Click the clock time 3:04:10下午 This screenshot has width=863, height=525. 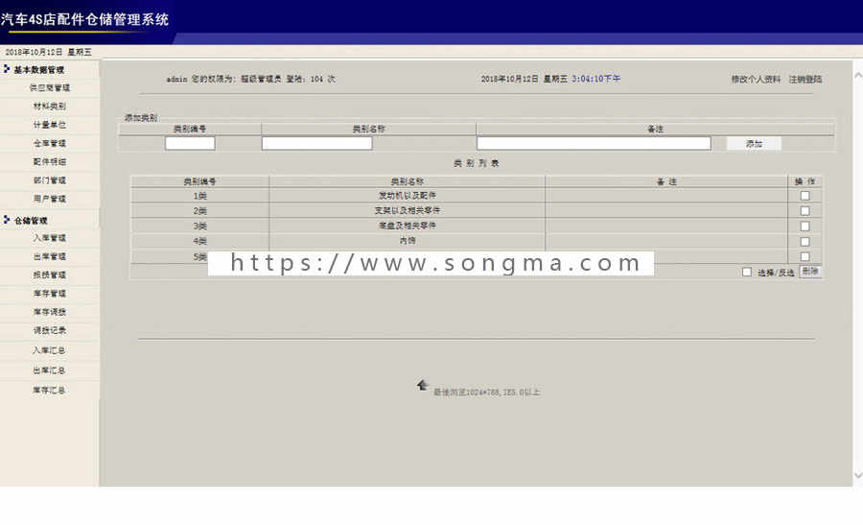[596, 79]
